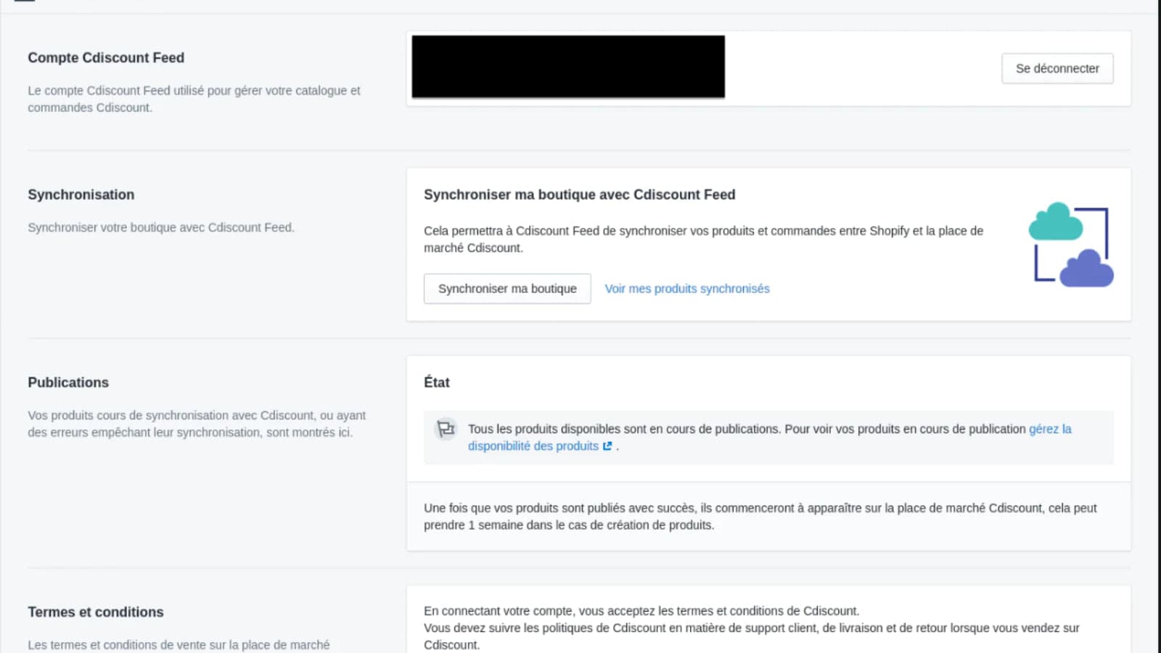Click the teal cloud in the sync illustration
Viewport: 1161px width, 653px height.
(x=1056, y=223)
